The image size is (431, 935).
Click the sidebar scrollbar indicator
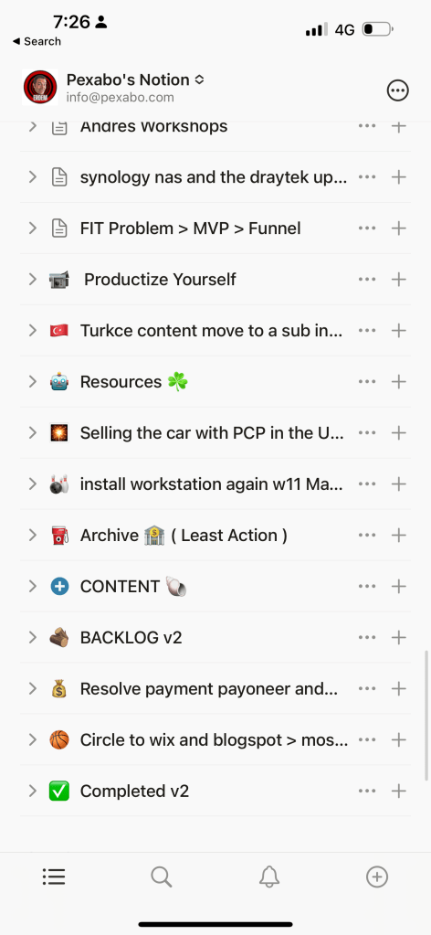tap(426, 716)
